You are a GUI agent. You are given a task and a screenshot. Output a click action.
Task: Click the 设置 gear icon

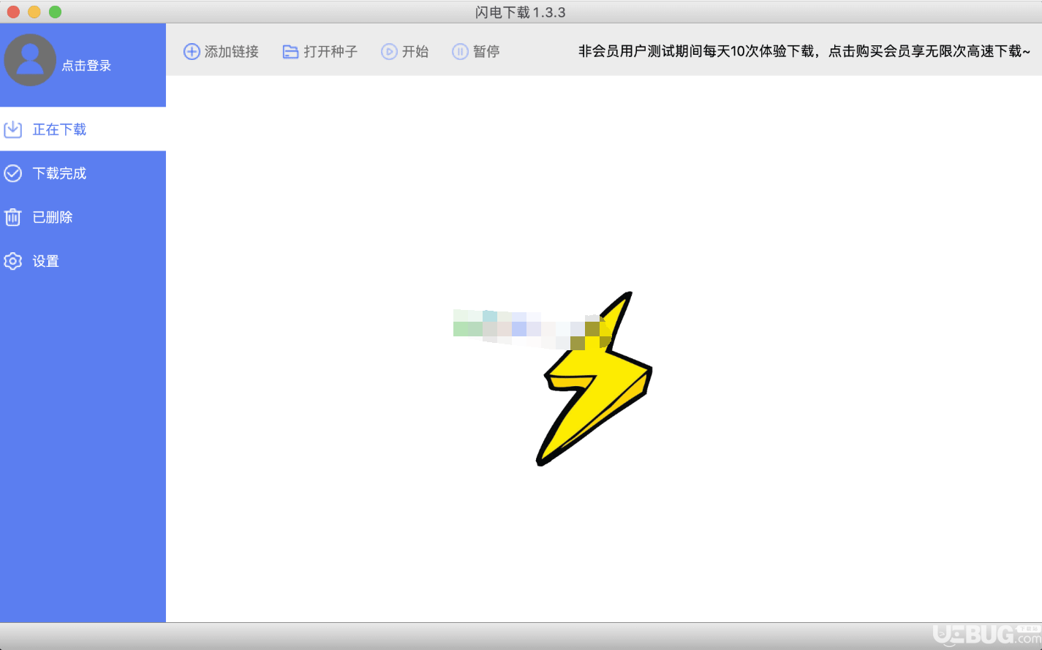13,261
